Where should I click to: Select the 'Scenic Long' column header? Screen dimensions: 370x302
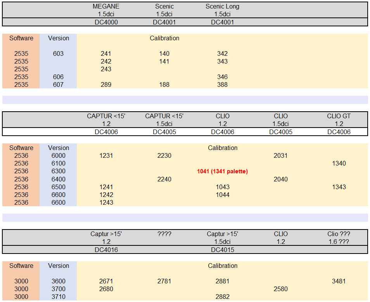(222, 6)
